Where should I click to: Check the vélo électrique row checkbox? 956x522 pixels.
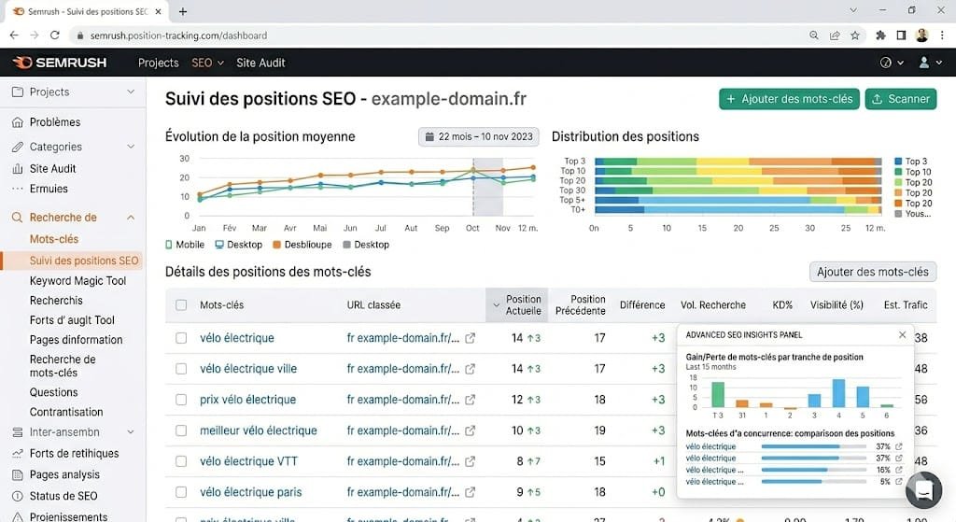pos(181,338)
